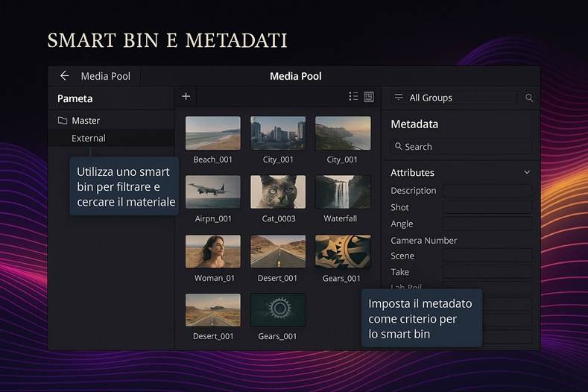The width and height of the screenshot is (588, 392).
Task: Open the All Groups dropdown
Action: pos(453,98)
